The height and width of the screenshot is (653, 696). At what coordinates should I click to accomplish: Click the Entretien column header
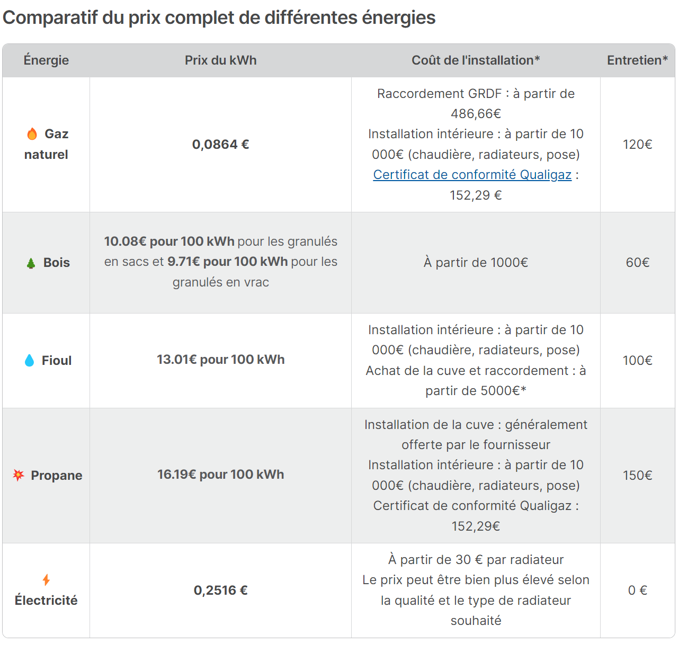pos(637,60)
